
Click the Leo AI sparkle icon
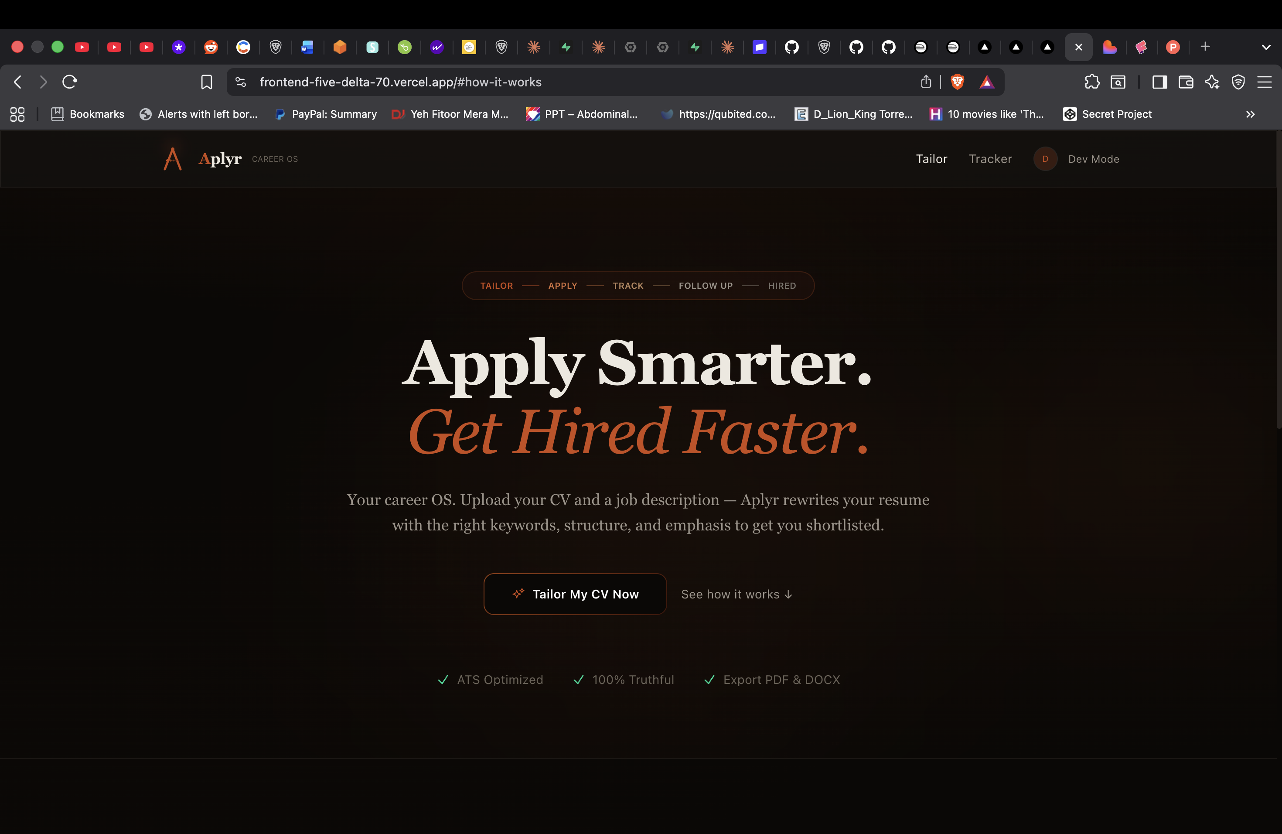tap(1212, 82)
